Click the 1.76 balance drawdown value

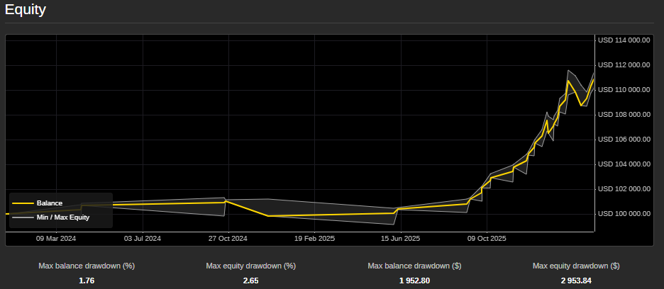point(87,280)
